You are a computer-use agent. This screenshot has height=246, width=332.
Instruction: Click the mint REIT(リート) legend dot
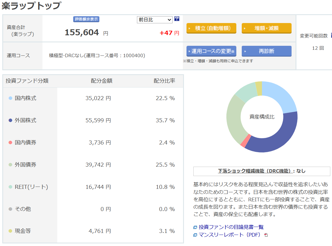pyautogui.click(x=11, y=187)
